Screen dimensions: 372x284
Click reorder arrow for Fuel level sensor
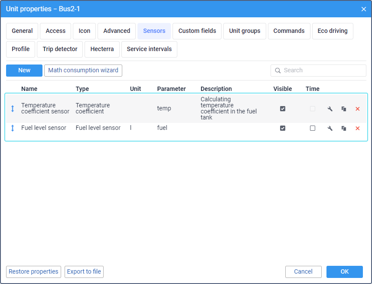pos(13,128)
